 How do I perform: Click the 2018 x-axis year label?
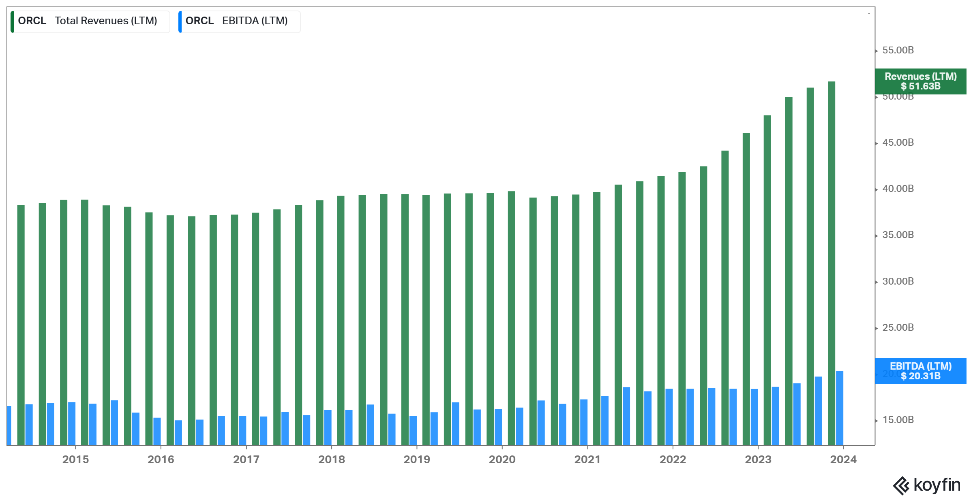[x=332, y=459]
